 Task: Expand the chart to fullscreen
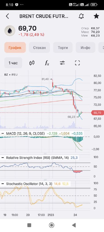click(77, 63)
